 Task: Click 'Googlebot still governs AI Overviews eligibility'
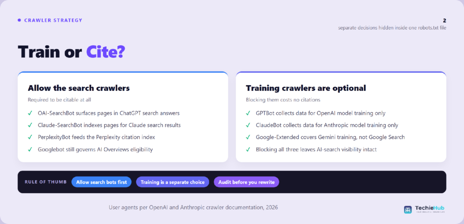coord(95,149)
